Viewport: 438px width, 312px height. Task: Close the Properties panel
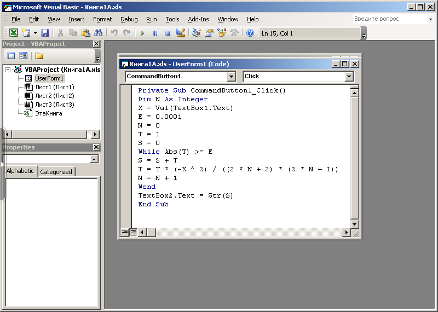pos(96,147)
